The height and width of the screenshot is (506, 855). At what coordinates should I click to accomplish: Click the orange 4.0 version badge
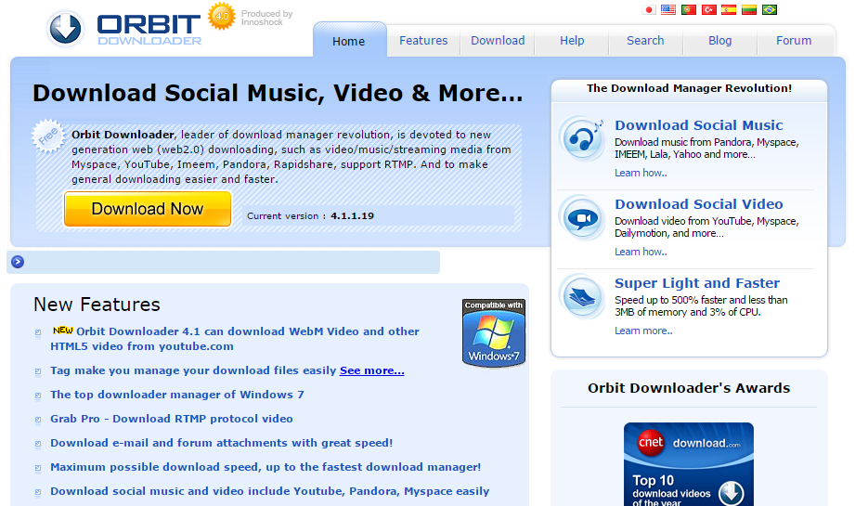[x=221, y=16]
